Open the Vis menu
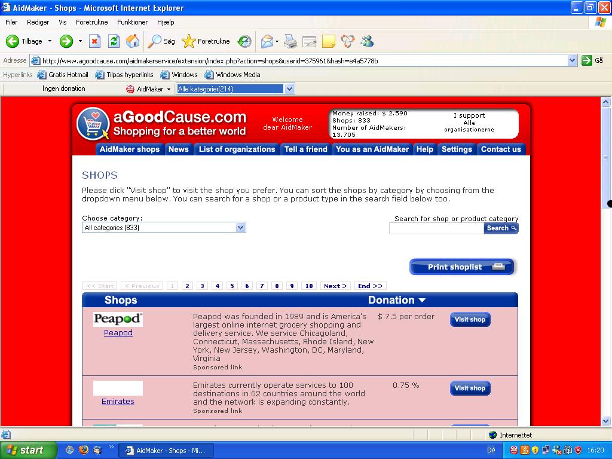Screen dimensions: 612x459 (x=62, y=22)
